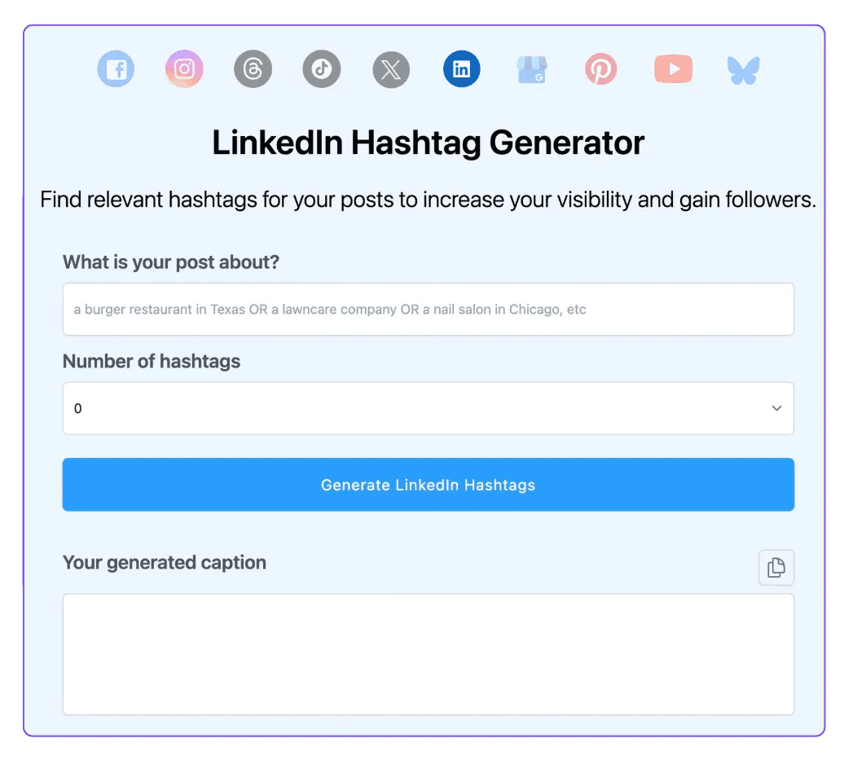Switch to the Facebook platform icon
Image resolution: width=844 pixels, height=761 pixels.
pyautogui.click(x=116, y=69)
